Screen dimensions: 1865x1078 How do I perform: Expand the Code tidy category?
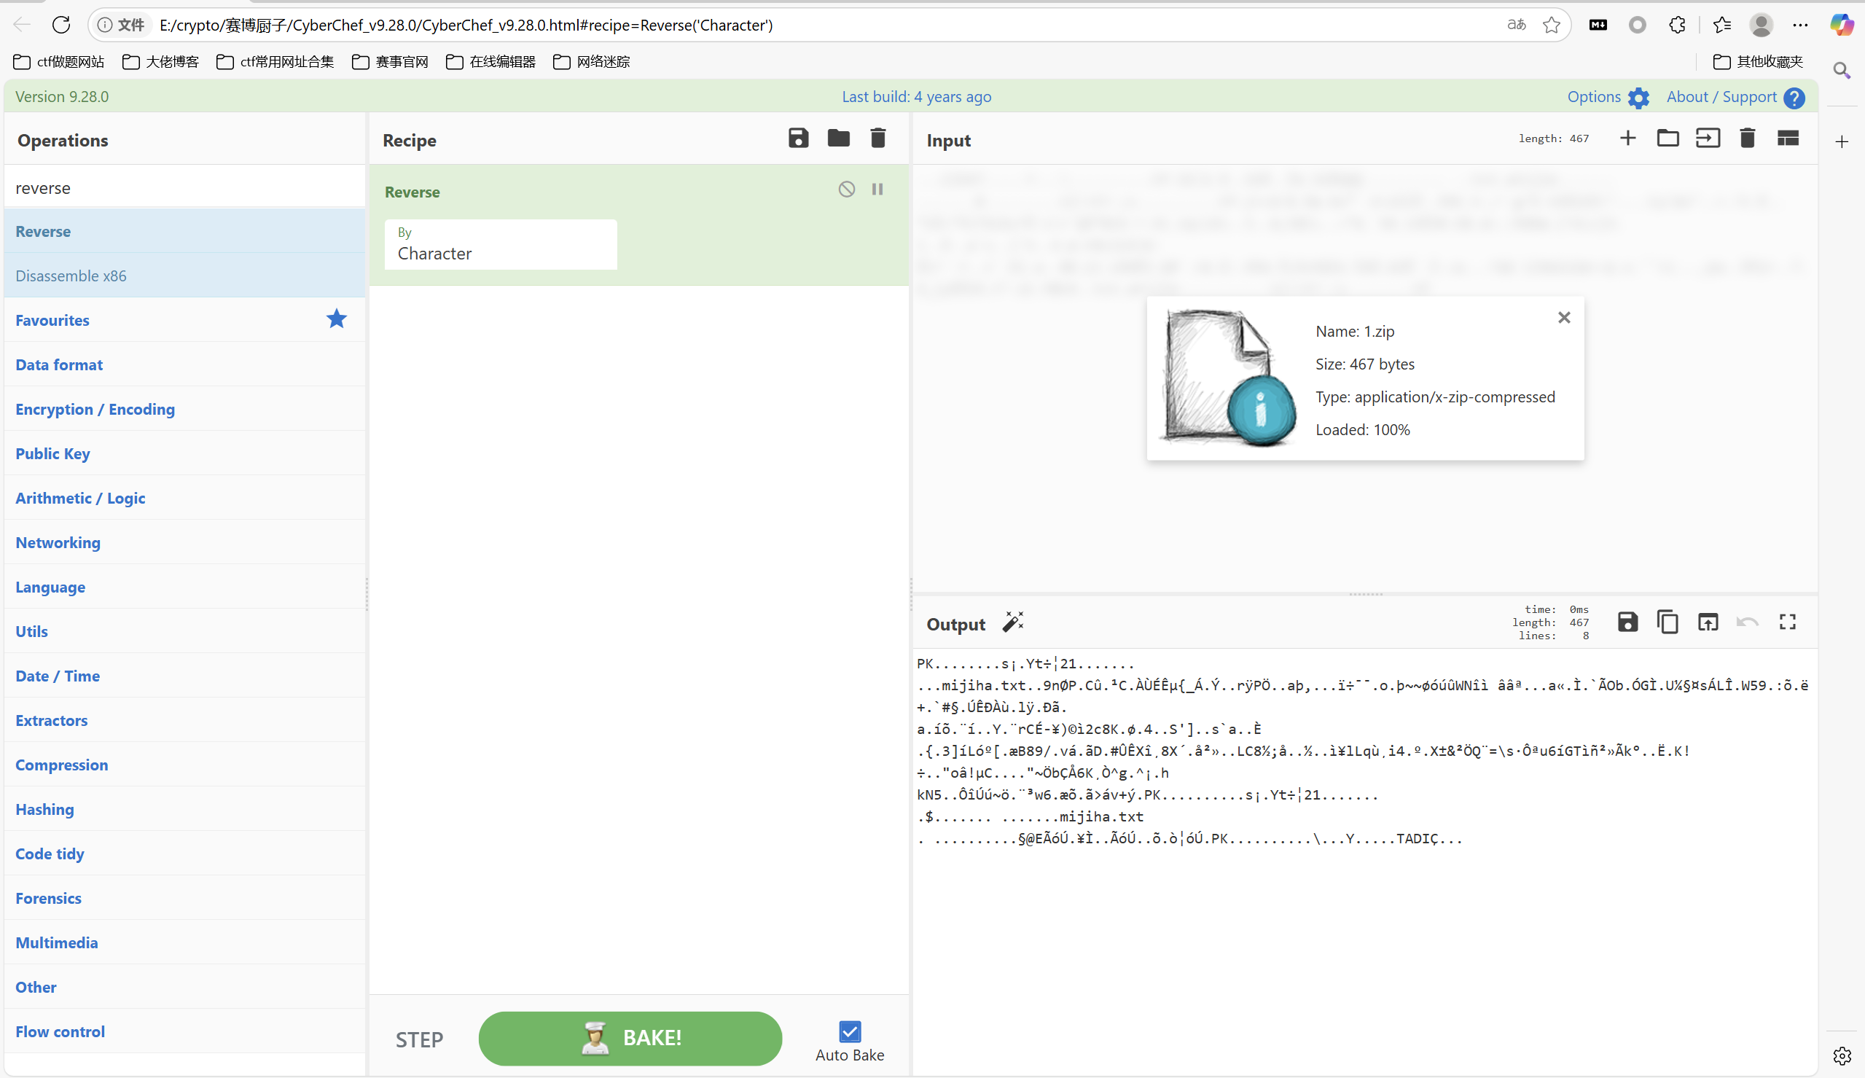184,853
